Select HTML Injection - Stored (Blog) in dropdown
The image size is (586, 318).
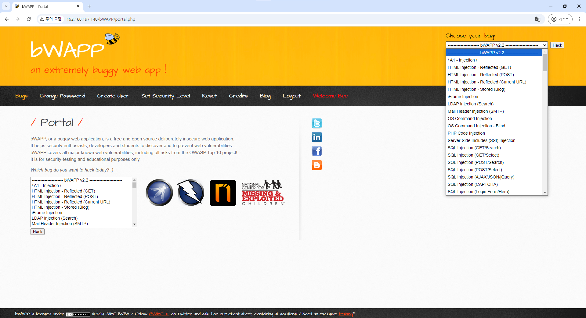click(494, 89)
